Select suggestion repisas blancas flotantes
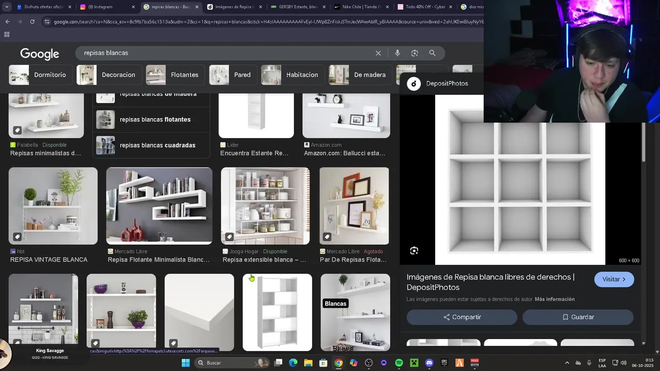 pos(152,120)
